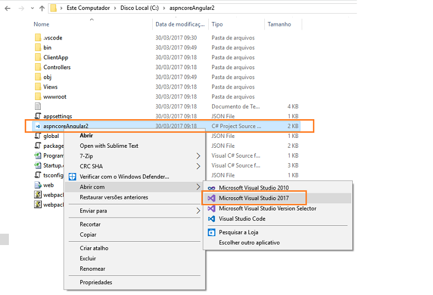The image size is (433, 295).
Task: Select the package JSON file icon
Action: pyautogui.click(x=38, y=146)
